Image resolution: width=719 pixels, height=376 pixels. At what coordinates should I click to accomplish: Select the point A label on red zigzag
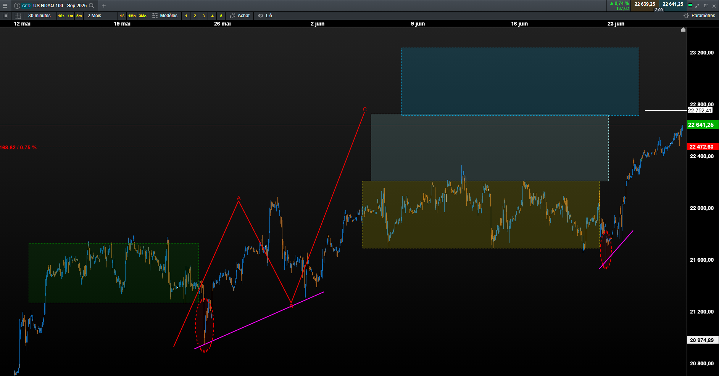pos(239,198)
